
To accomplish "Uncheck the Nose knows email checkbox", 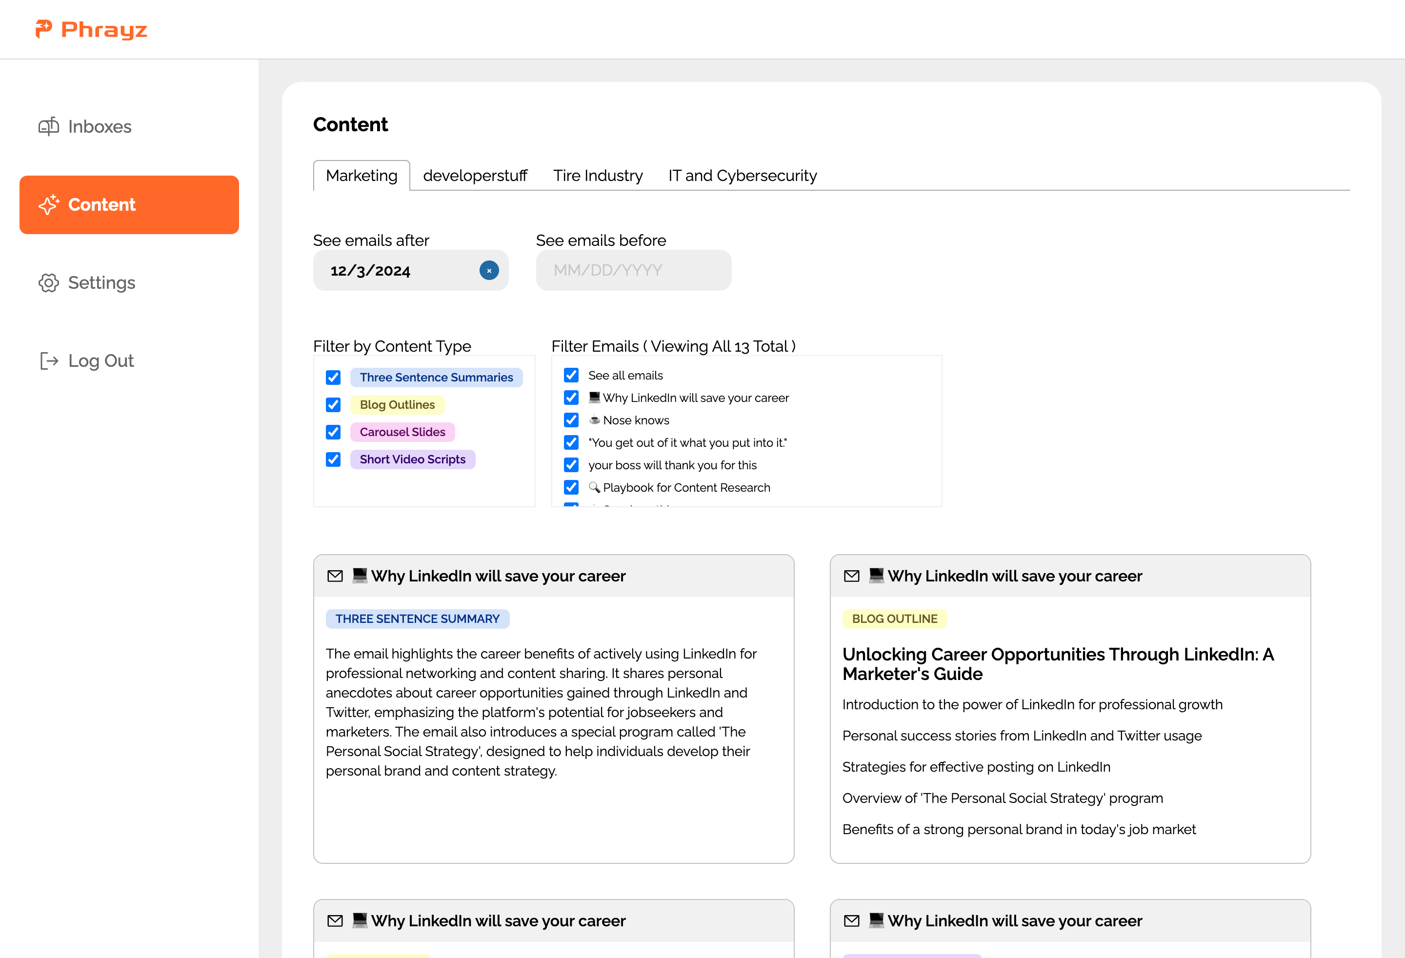I will (571, 419).
